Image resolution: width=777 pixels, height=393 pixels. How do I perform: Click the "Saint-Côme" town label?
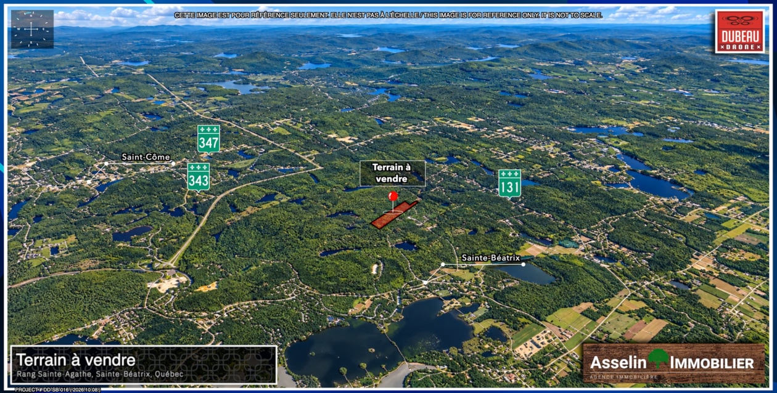146,157
